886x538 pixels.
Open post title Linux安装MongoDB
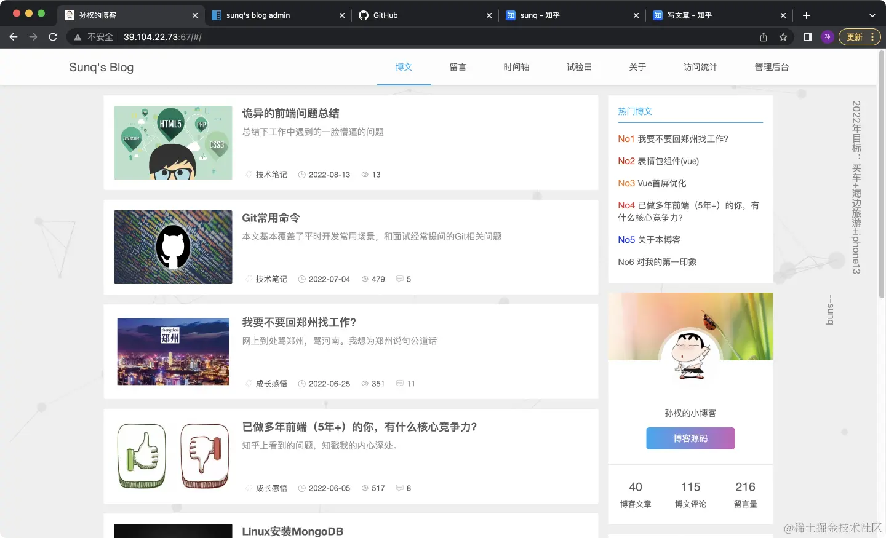tap(292, 531)
